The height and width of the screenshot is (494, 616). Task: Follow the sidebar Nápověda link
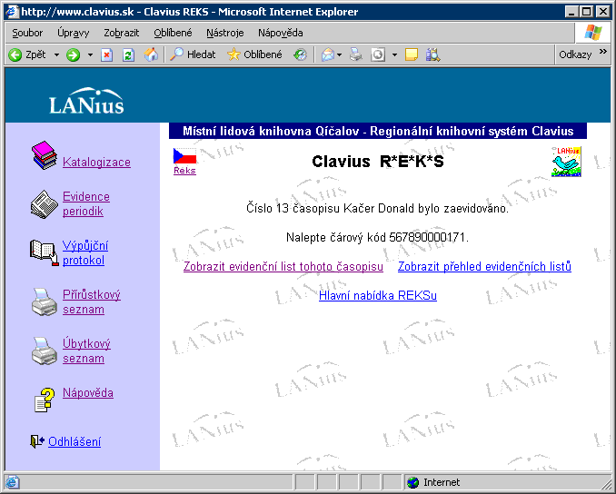pos(88,392)
